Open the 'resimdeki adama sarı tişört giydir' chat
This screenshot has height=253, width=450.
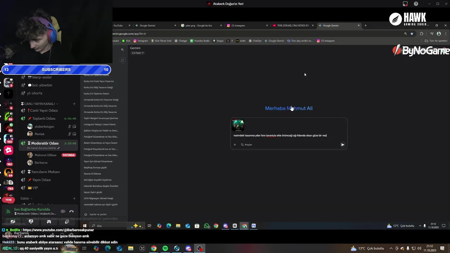click(x=101, y=205)
